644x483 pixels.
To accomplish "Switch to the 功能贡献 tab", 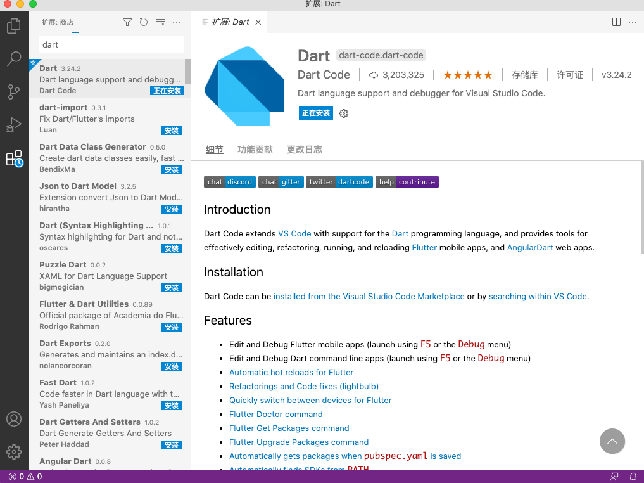I will (x=255, y=150).
